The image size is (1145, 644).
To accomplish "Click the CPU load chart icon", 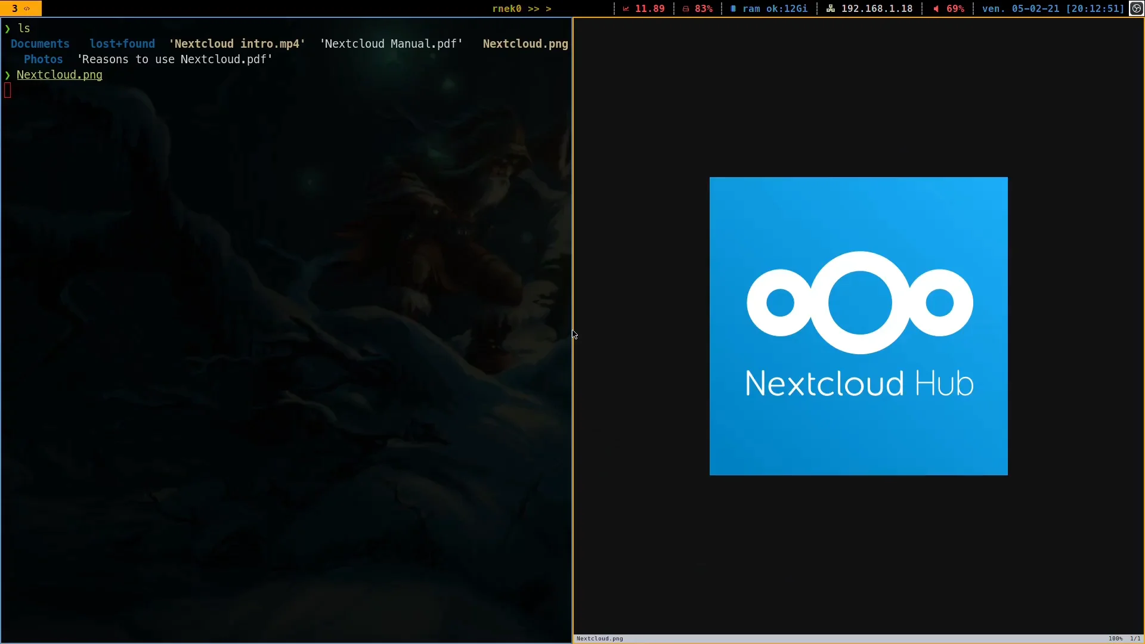I will click(x=626, y=8).
